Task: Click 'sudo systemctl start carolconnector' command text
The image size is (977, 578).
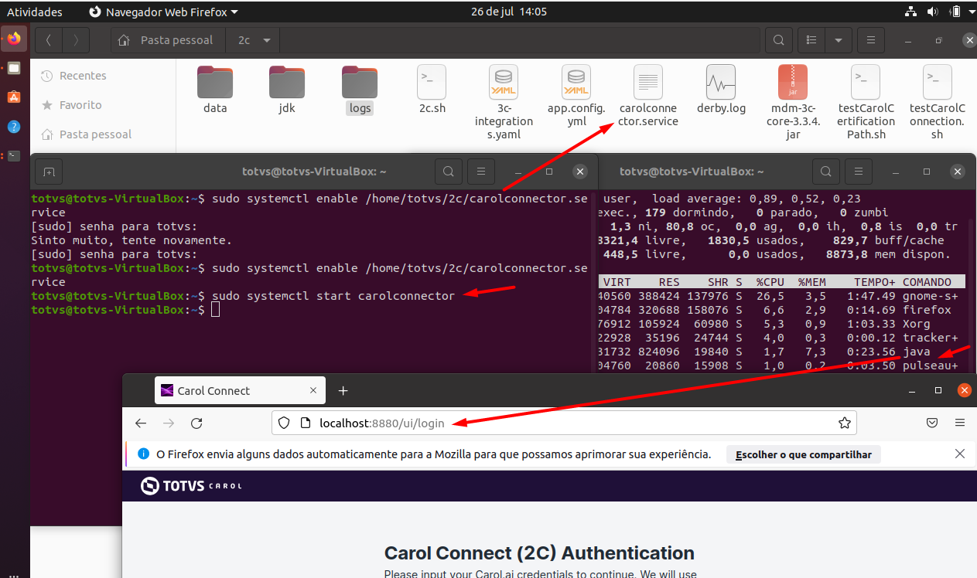Action: [333, 296]
